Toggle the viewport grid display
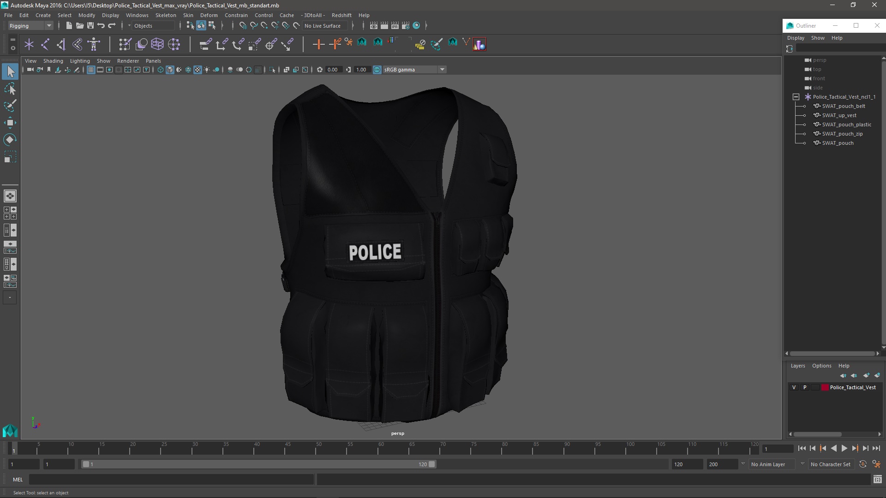 pyautogui.click(x=91, y=70)
